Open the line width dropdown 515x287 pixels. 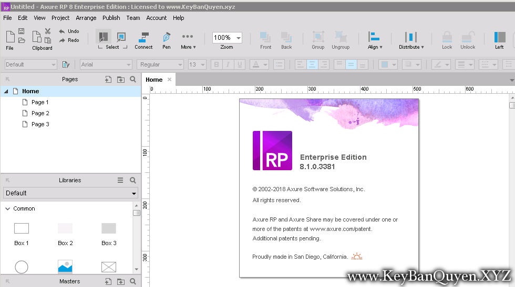pos(465,64)
